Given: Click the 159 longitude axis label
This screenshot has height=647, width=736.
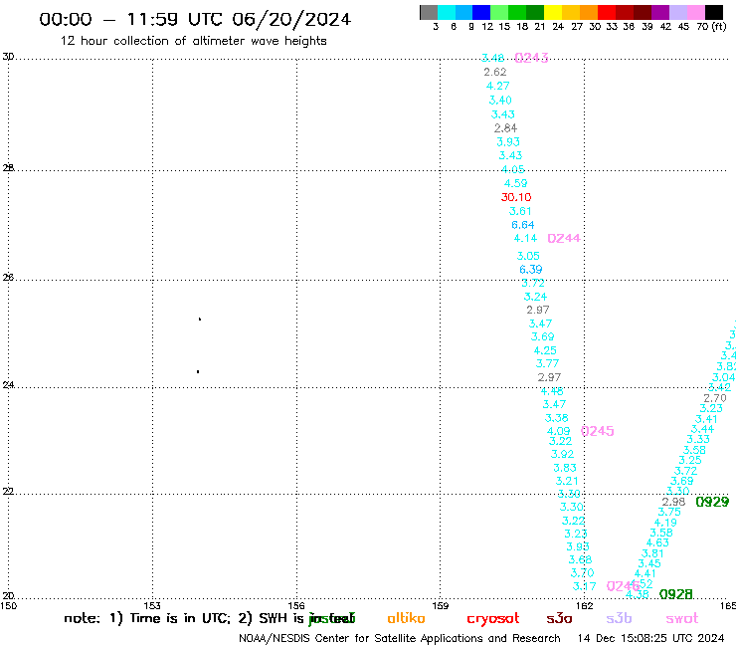Looking at the screenshot, I should (x=441, y=606).
